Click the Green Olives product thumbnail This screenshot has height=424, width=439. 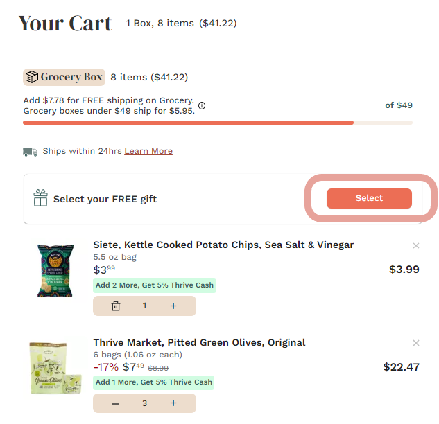[55, 368]
